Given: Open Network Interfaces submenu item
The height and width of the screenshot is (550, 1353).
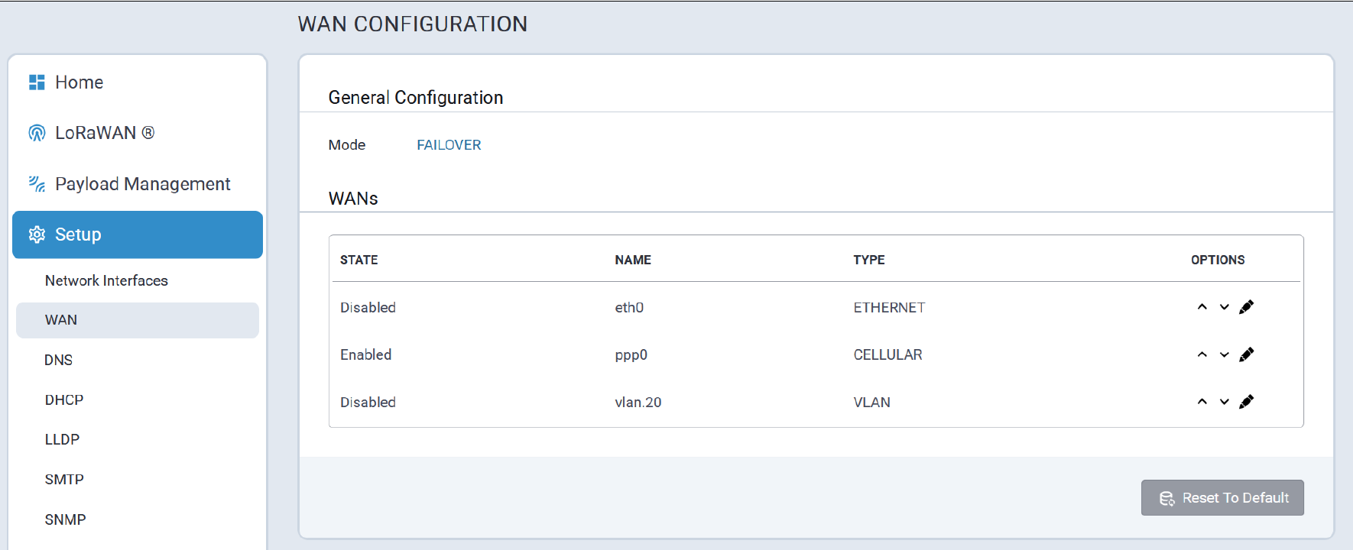Looking at the screenshot, I should [106, 280].
